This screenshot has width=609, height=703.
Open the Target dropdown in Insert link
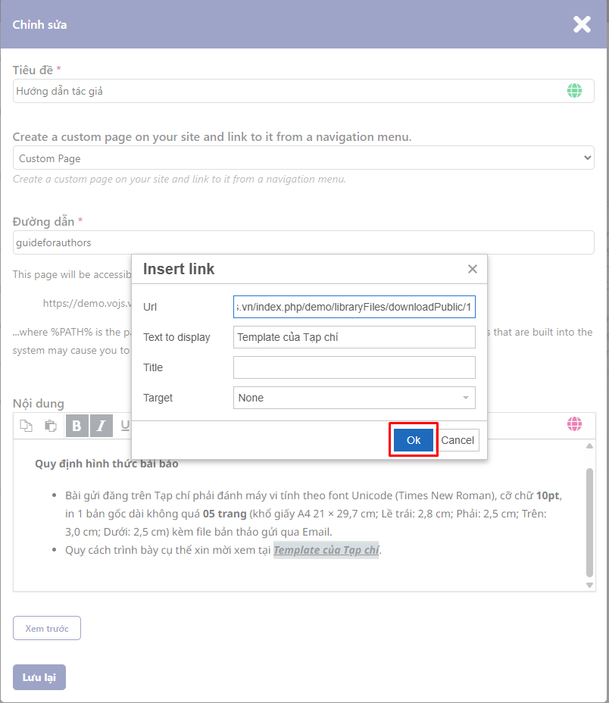coord(354,398)
